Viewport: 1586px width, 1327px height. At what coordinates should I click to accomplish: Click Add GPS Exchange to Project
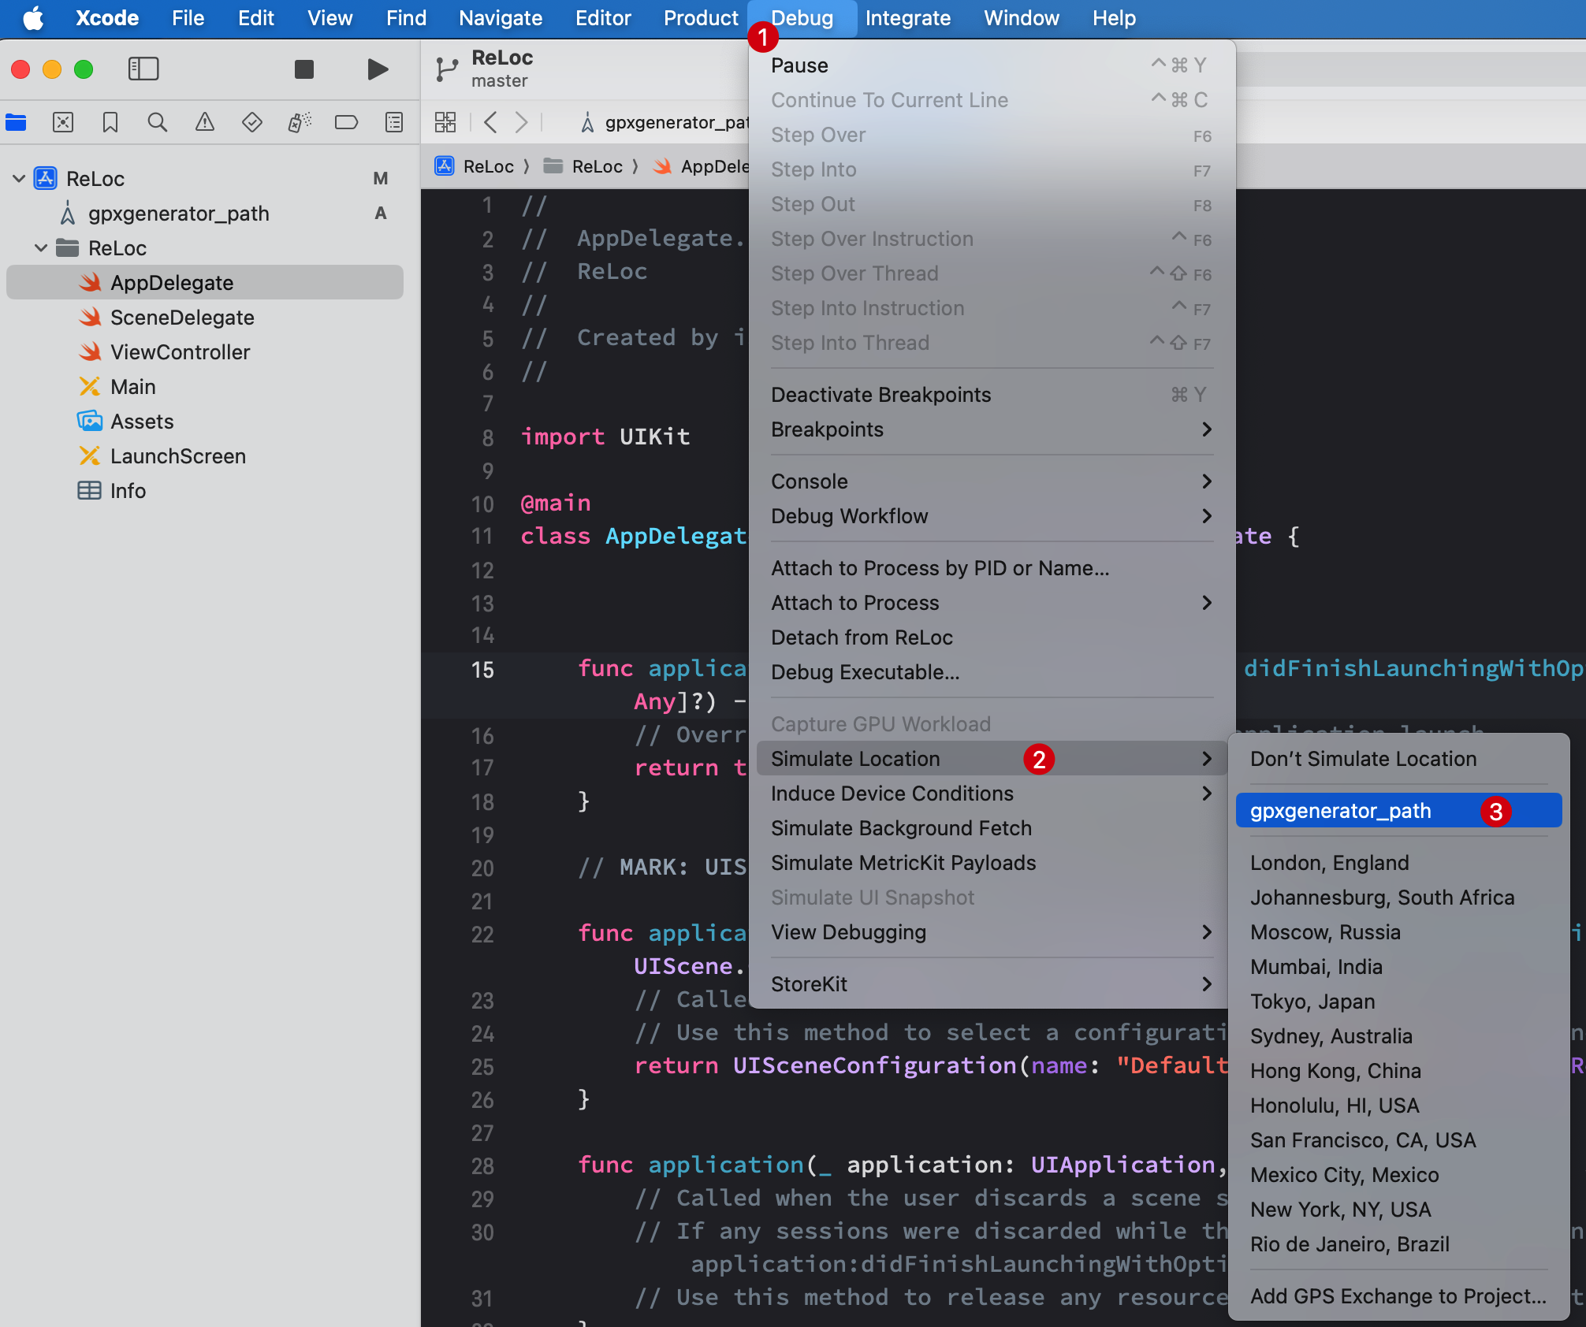[x=1398, y=1296]
